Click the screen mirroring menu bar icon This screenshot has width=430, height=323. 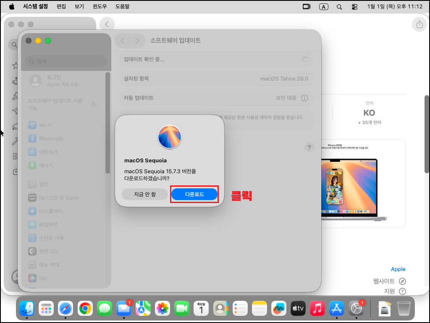tap(306, 7)
